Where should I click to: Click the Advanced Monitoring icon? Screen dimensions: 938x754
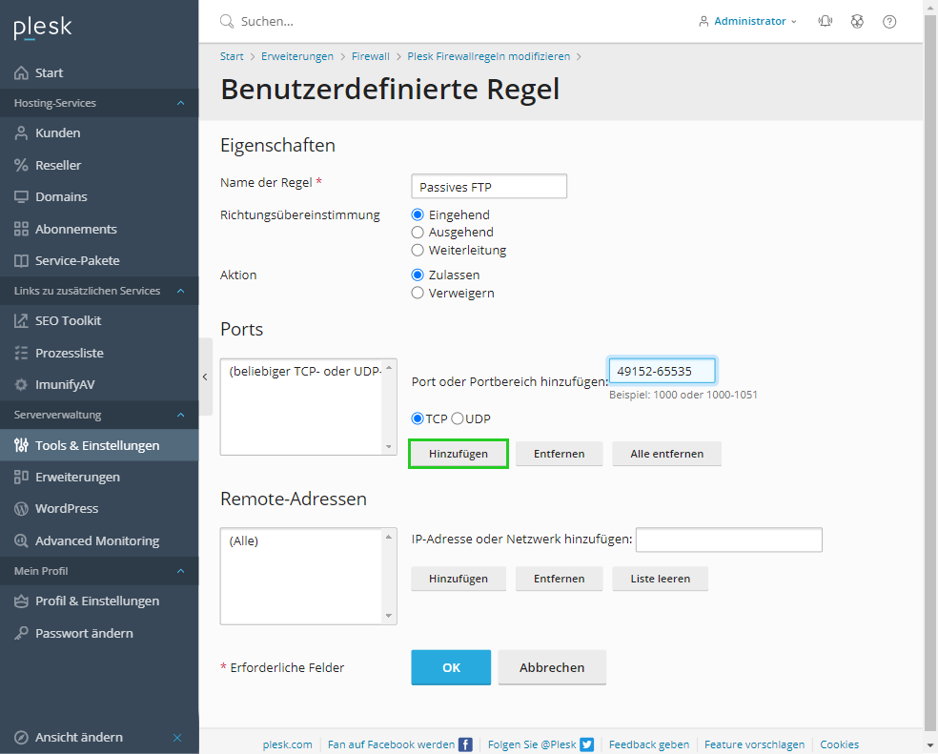[21, 541]
